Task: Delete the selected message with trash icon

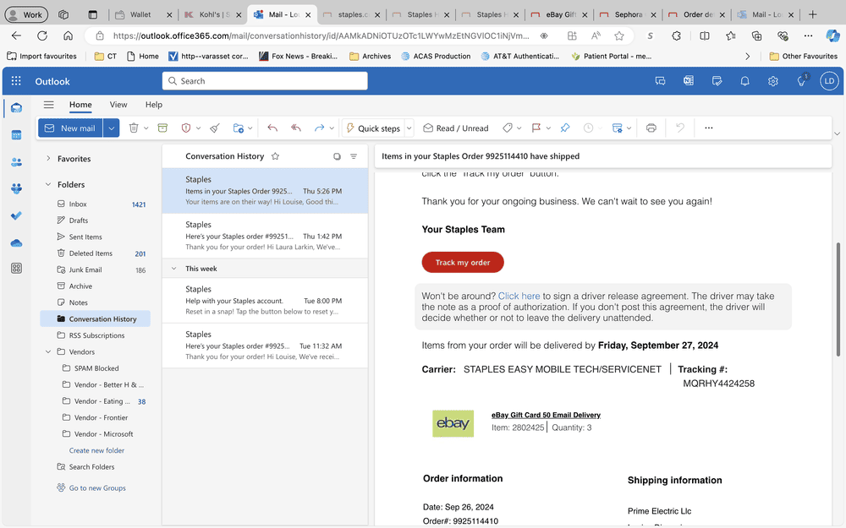Action: [x=134, y=128]
